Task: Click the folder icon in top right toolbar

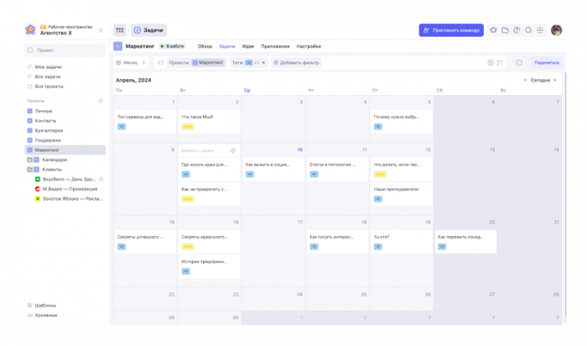Action: coord(505,30)
